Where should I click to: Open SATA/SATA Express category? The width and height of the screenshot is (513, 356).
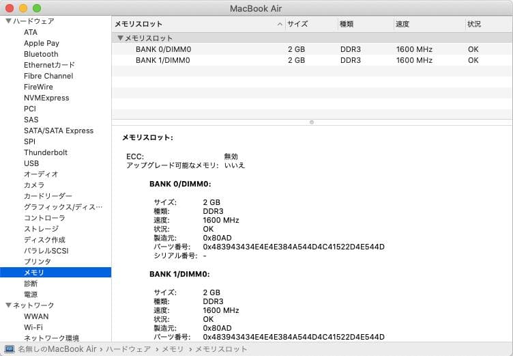[x=59, y=131]
